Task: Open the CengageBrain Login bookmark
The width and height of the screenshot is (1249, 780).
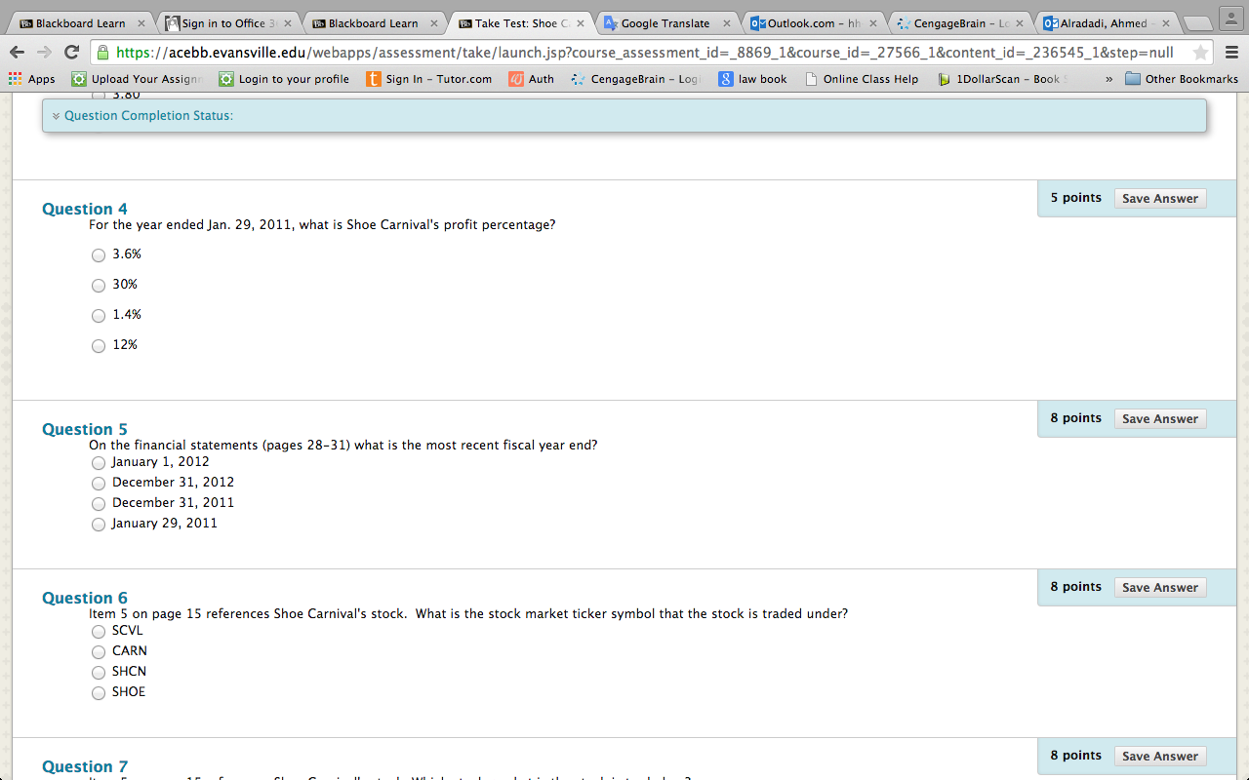Action: tap(635, 79)
